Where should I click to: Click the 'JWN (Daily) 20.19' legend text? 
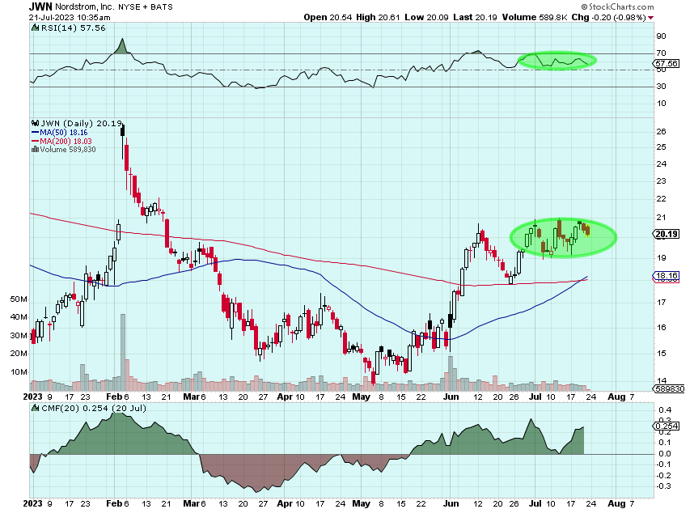pos(82,124)
